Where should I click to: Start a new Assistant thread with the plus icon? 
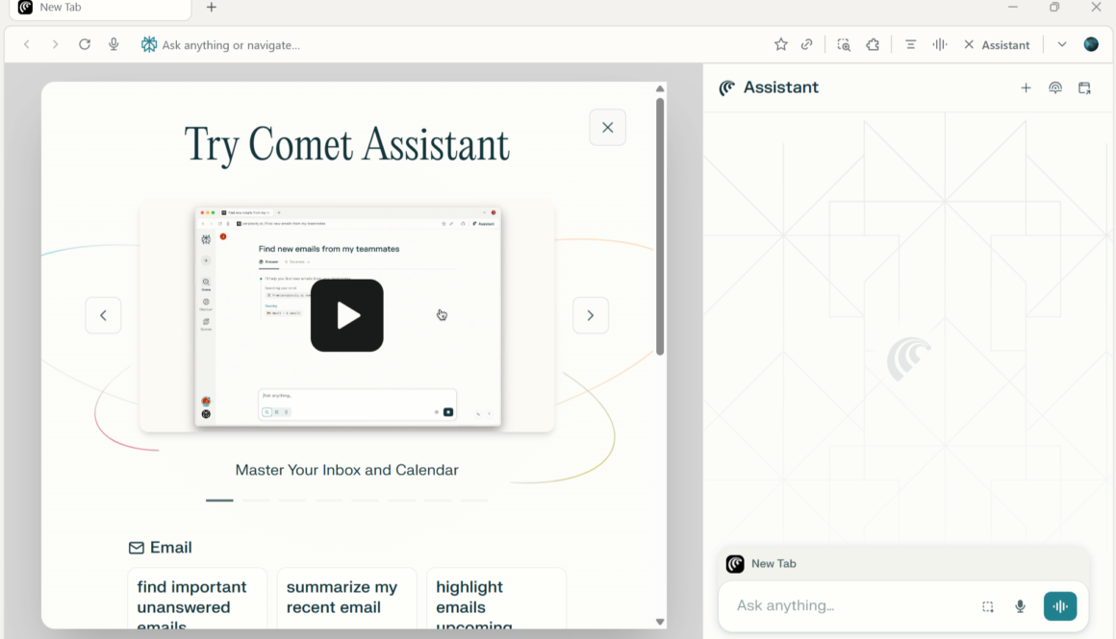pos(1027,87)
